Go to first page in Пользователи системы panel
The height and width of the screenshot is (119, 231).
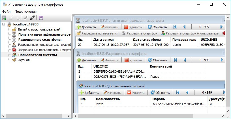point(178,92)
